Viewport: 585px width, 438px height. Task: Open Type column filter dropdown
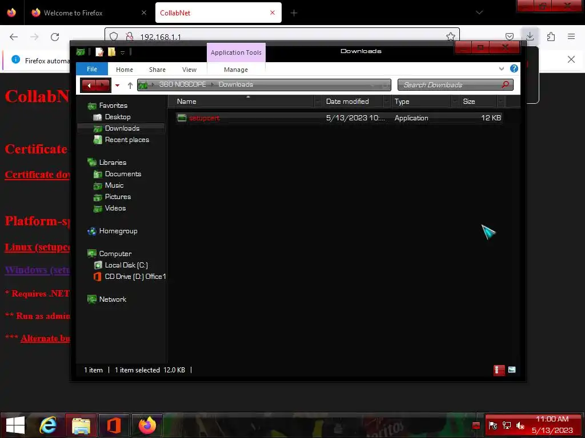(455, 102)
